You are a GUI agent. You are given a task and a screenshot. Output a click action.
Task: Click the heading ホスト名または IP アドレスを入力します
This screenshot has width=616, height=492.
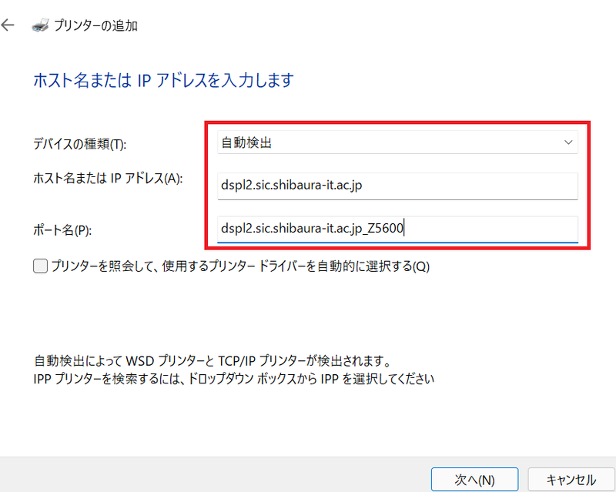[x=163, y=80]
